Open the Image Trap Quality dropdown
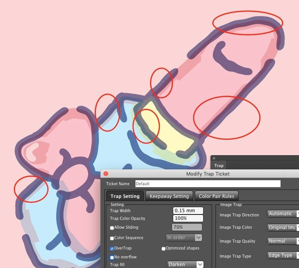The image size is (299, 268). (283, 241)
